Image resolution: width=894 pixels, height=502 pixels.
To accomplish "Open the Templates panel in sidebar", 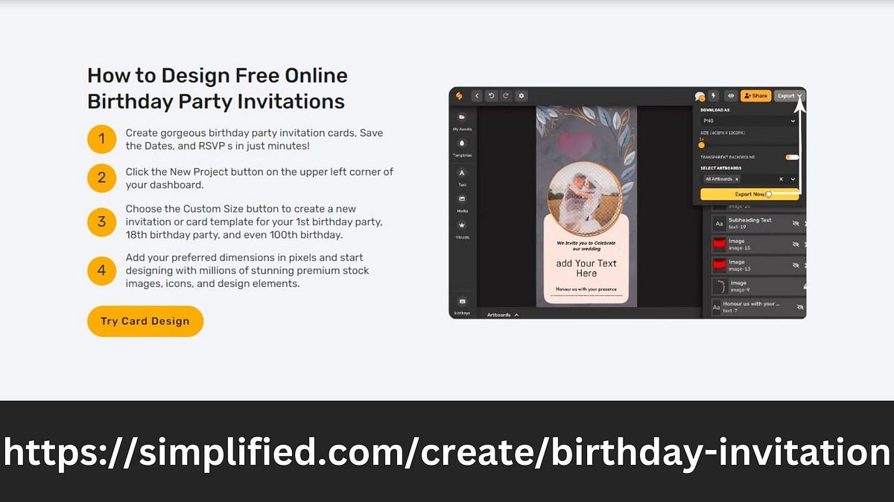I will 461,144.
